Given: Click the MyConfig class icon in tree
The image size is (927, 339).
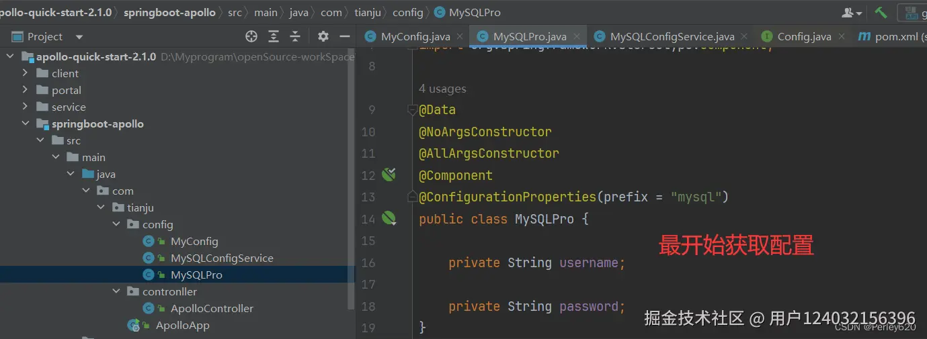Looking at the screenshot, I should pos(149,241).
